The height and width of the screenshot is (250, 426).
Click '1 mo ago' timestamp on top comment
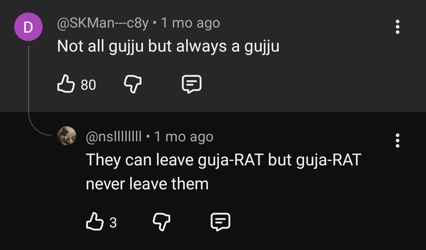(x=191, y=23)
